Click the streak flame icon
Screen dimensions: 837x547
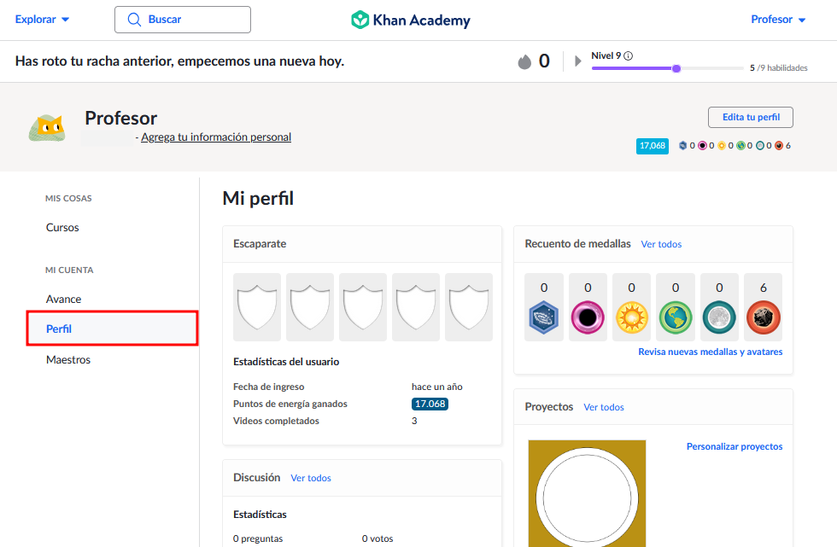click(524, 61)
